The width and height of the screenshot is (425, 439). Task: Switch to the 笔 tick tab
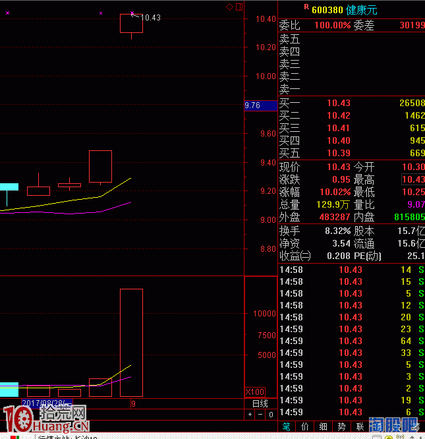pyautogui.click(x=287, y=426)
